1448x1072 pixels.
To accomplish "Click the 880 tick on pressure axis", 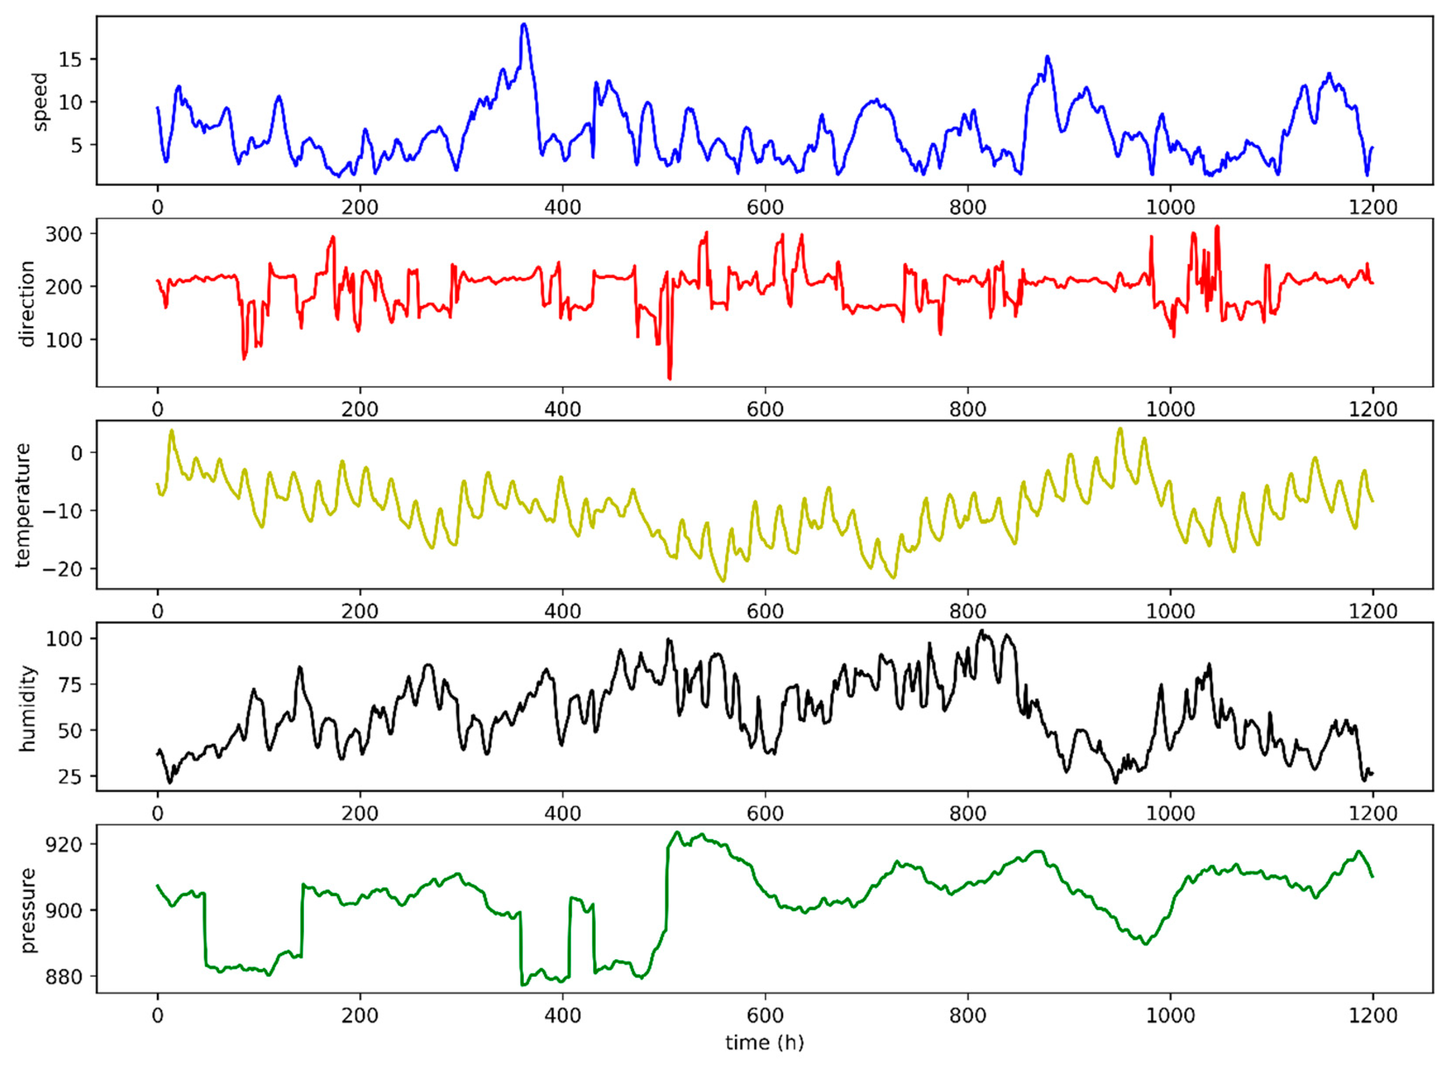I will pyautogui.click(x=63, y=977).
